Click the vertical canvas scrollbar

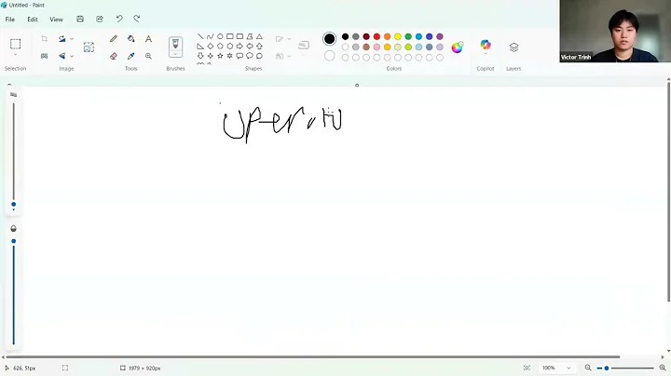pos(668,193)
